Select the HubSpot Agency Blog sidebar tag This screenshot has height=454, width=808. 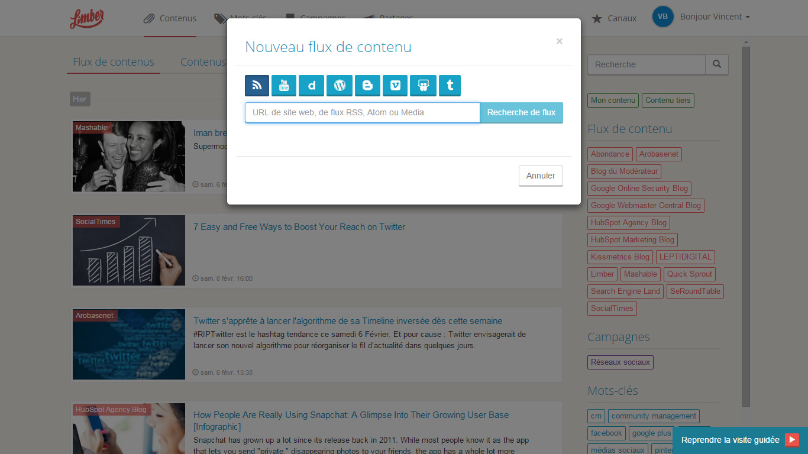[629, 223]
